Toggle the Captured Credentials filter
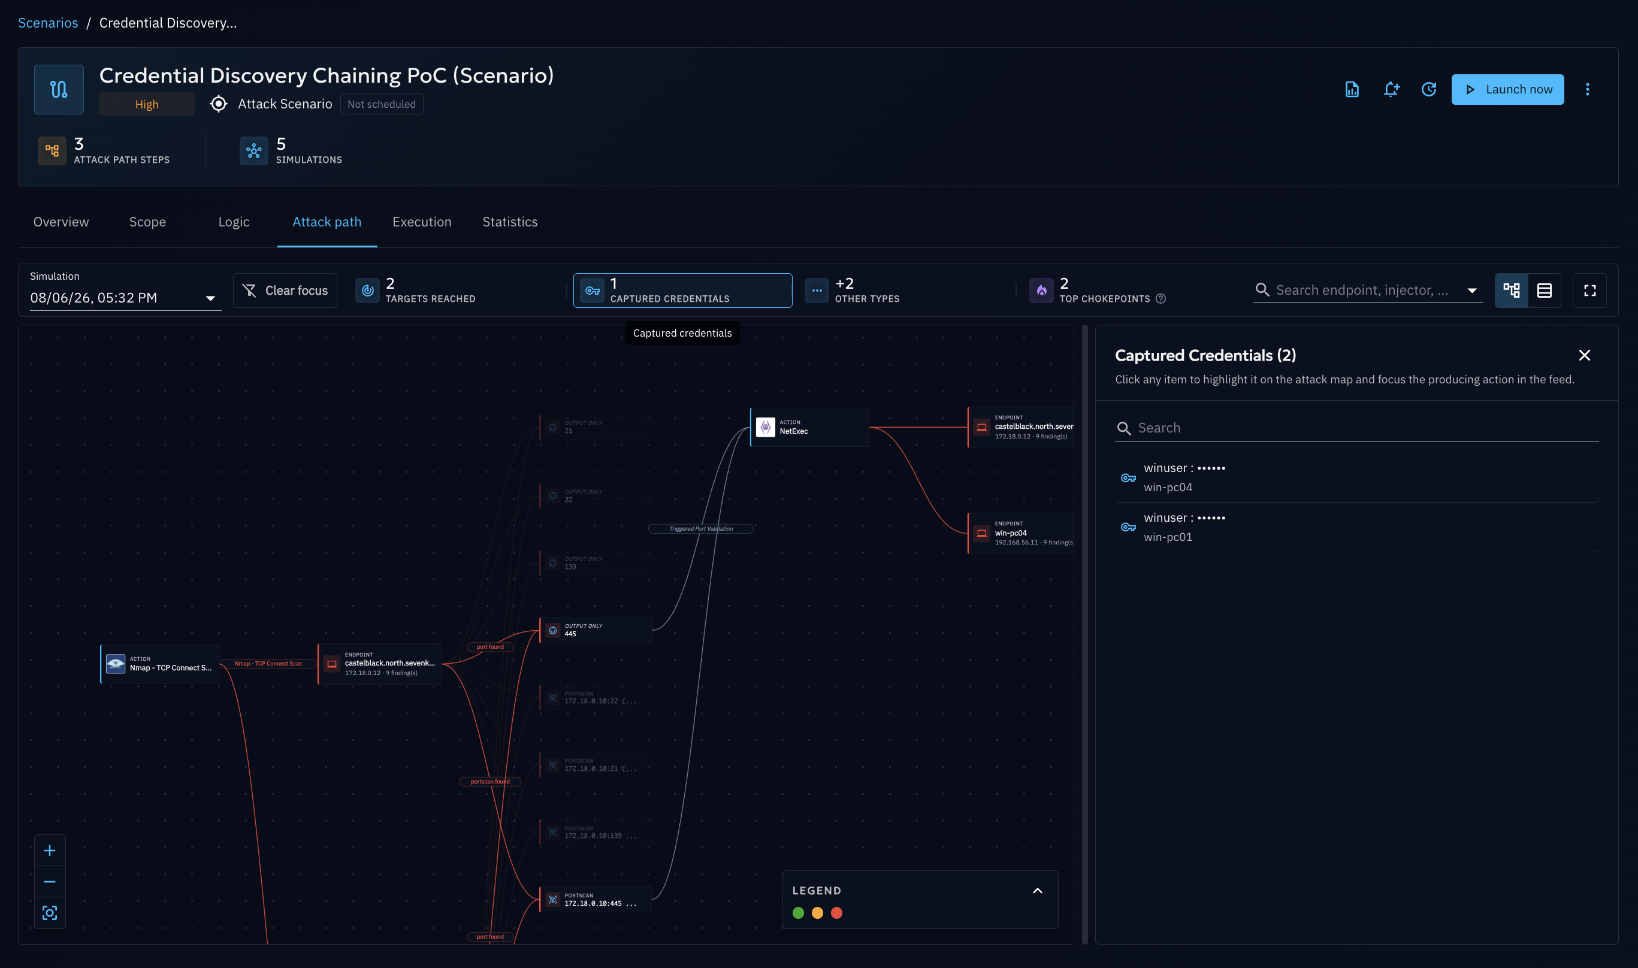 tap(682, 291)
